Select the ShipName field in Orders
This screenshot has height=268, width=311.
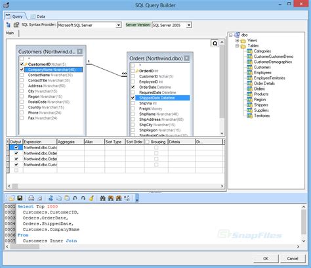pyautogui.click(x=159, y=114)
